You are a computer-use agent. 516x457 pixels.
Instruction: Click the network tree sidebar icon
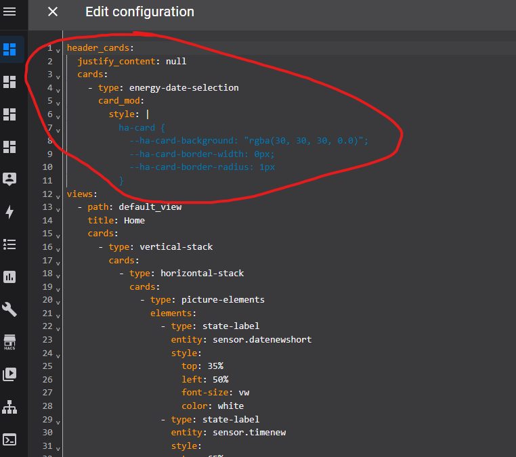[9, 407]
